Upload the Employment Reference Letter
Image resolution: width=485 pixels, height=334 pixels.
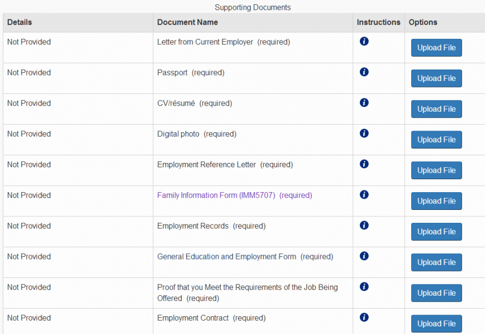click(x=436, y=171)
